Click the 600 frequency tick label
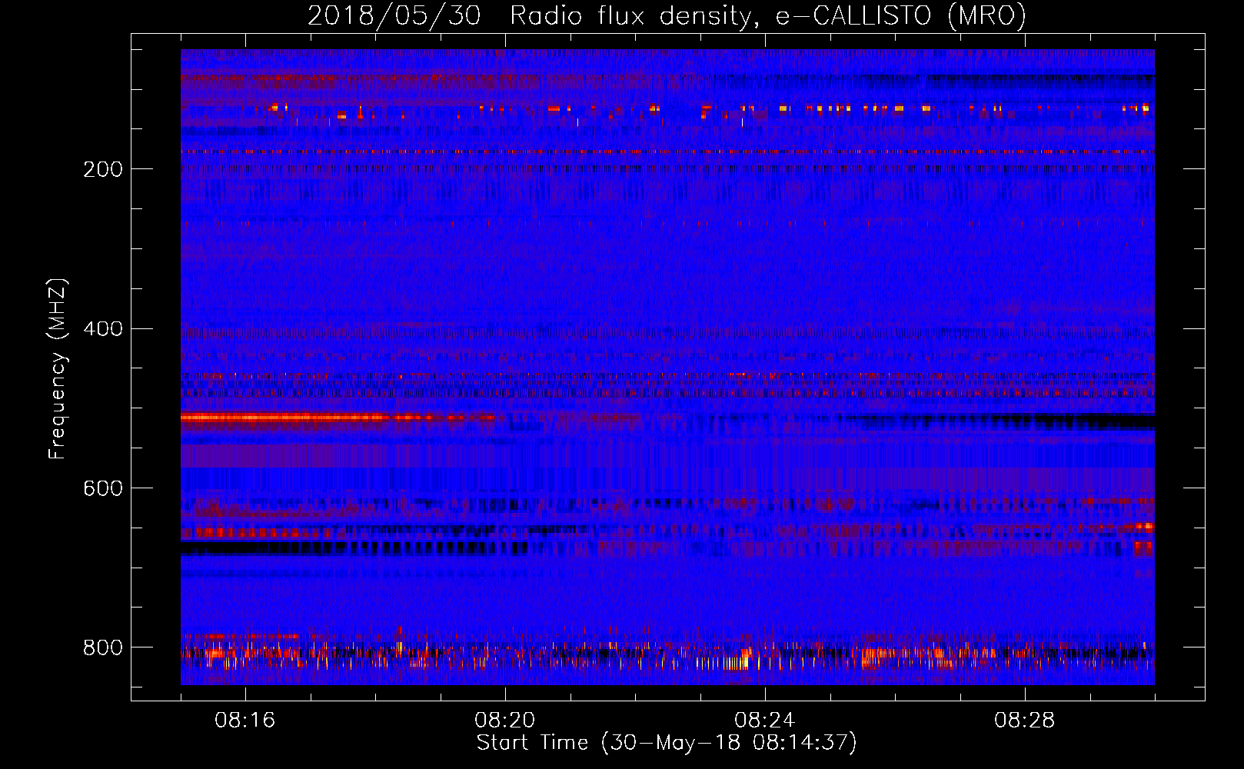1244x769 pixels. coord(102,488)
